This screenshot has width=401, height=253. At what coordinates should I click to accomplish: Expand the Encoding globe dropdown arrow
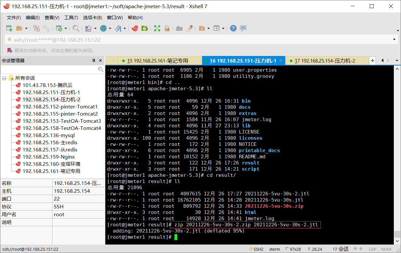[x=110, y=29]
